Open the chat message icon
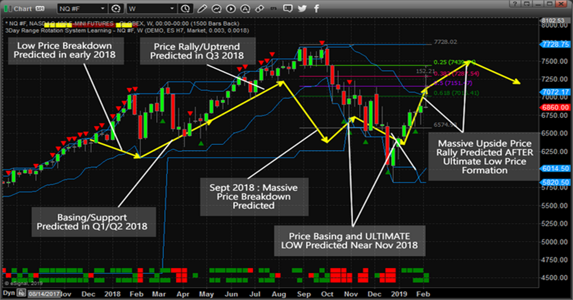Viewport: 573px width, 300px height. pyautogui.click(x=287, y=8)
